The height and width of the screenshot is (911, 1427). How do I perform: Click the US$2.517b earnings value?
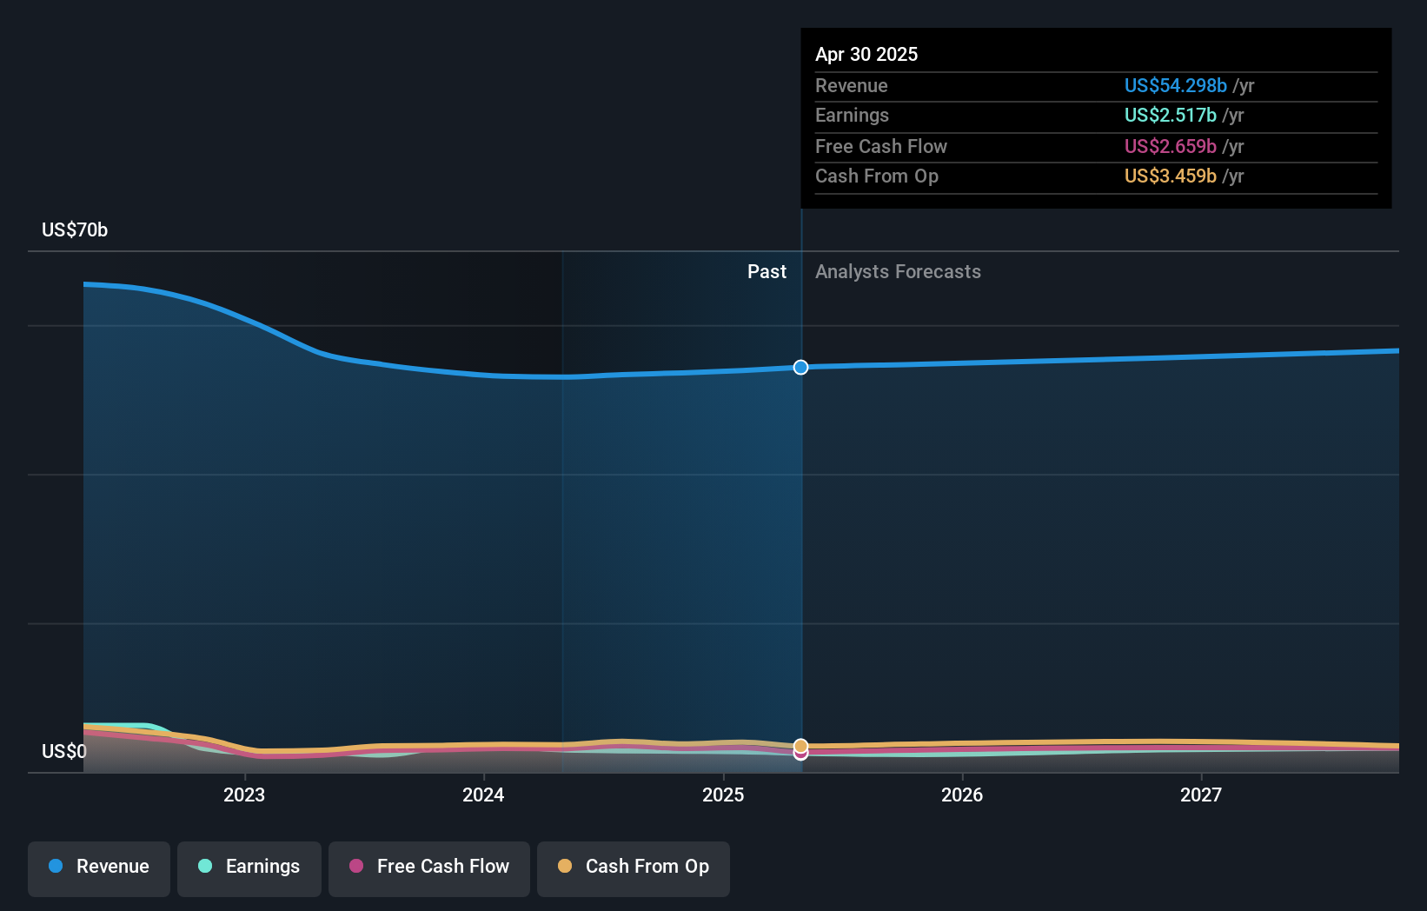pyautogui.click(x=1171, y=115)
